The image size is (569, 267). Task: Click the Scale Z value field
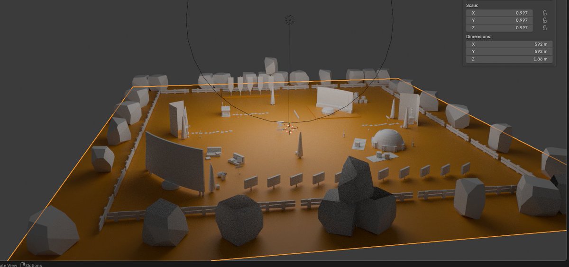499,28
